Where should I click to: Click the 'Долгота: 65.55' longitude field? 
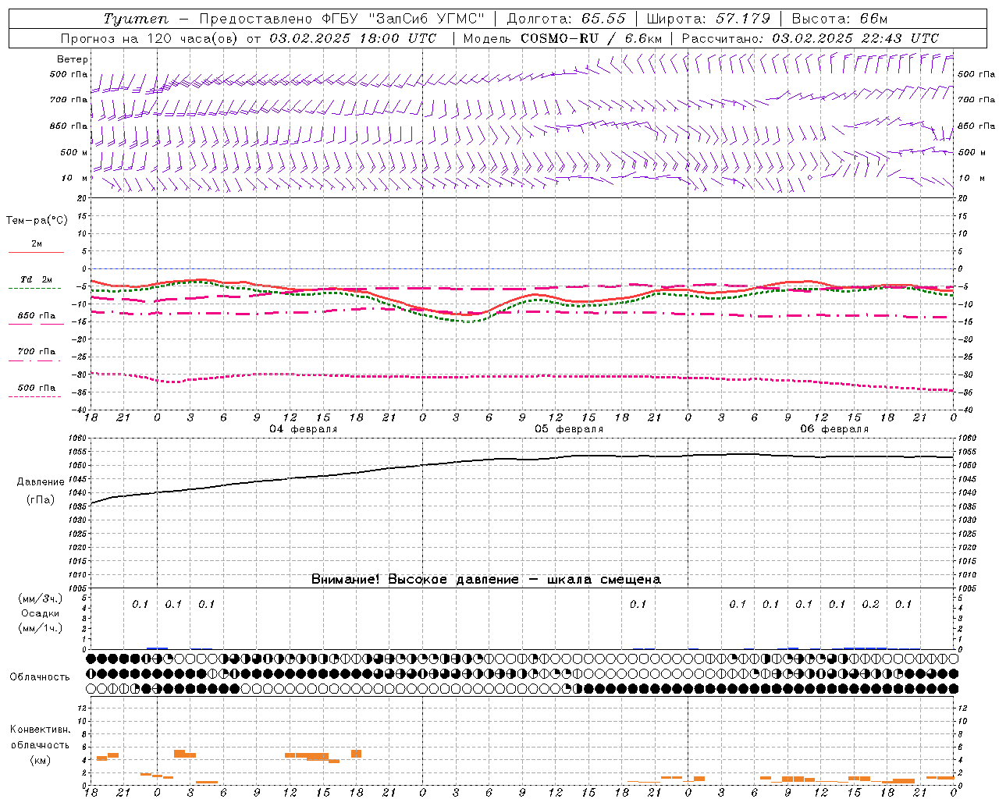pos(566,19)
